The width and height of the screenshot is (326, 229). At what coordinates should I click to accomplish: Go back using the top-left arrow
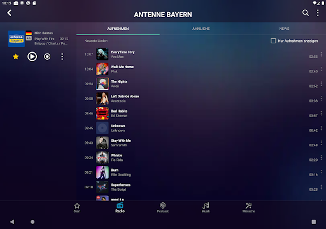(x=9, y=13)
